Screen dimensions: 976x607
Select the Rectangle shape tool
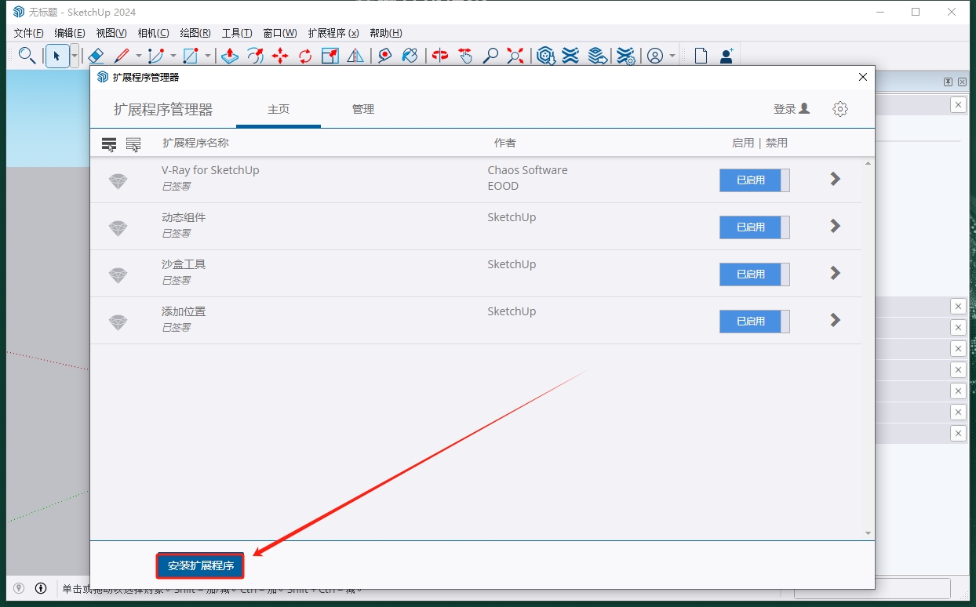pos(190,56)
